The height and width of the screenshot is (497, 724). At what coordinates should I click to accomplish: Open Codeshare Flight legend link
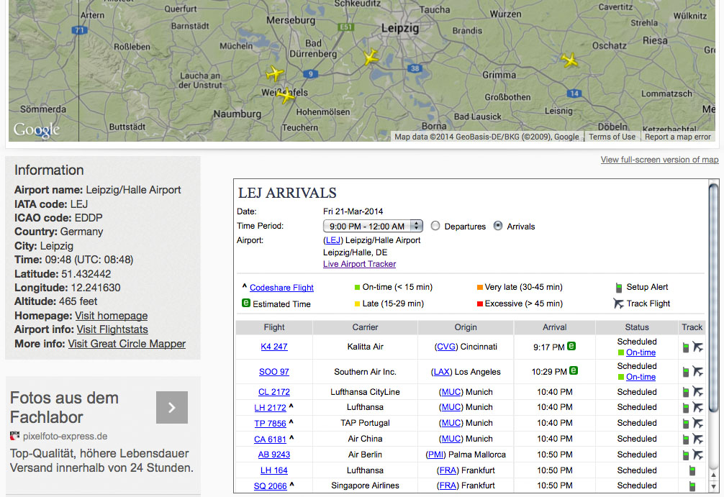click(281, 288)
